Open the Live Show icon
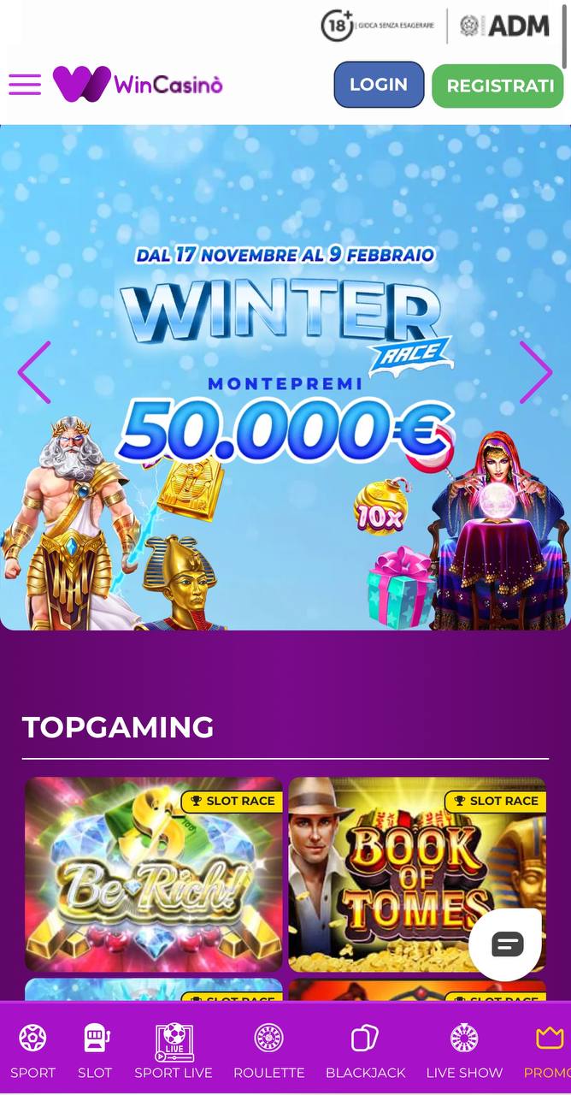The image size is (571, 1095). point(464,1039)
